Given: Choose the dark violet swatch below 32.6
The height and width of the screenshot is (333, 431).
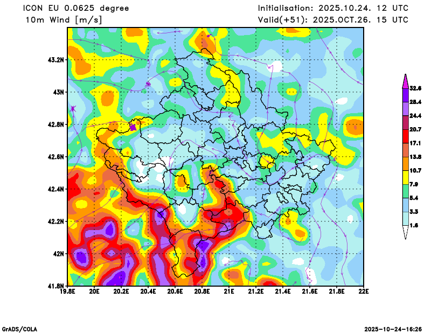Looking at the screenshot, I should coord(405,94).
